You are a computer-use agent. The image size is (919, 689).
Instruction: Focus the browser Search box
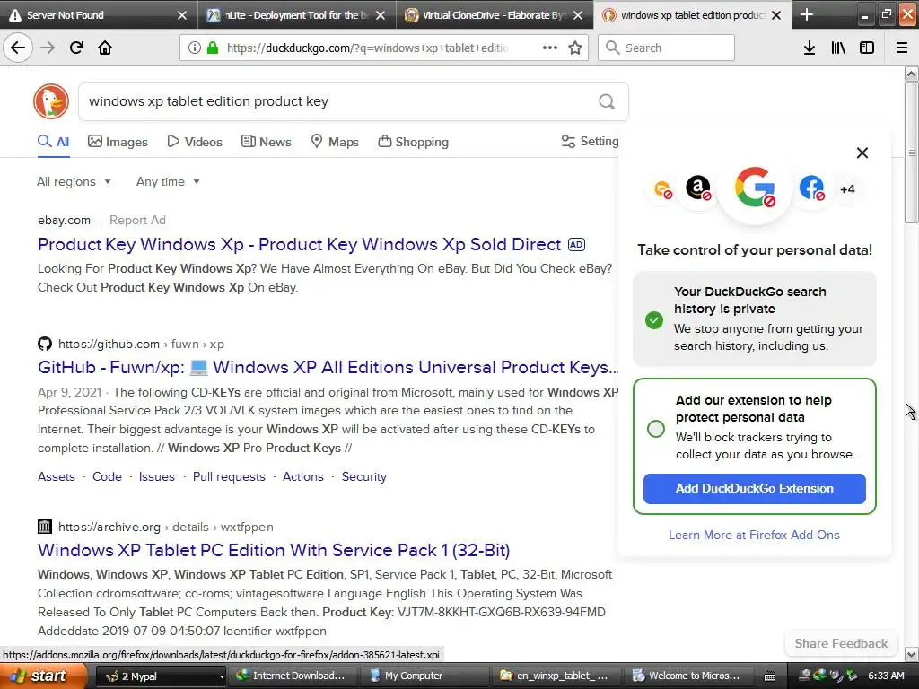click(x=667, y=48)
